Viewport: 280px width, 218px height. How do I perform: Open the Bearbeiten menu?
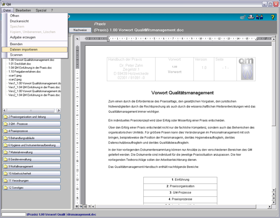23,10
